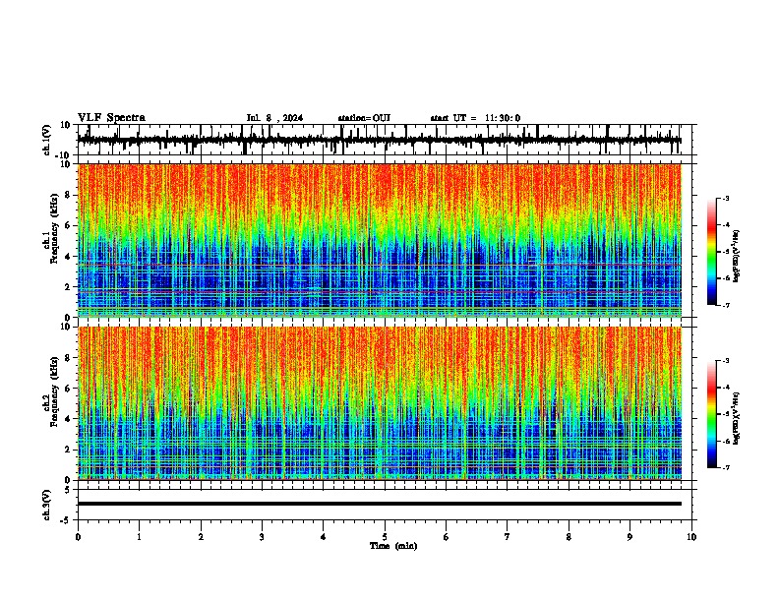Click the time axis tick label "6"
779x602 pixels.
click(x=447, y=537)
